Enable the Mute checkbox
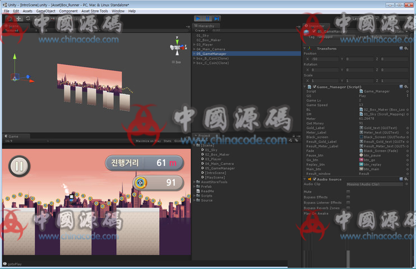This screenshot has height=269, width=416. tap(348, 191)
